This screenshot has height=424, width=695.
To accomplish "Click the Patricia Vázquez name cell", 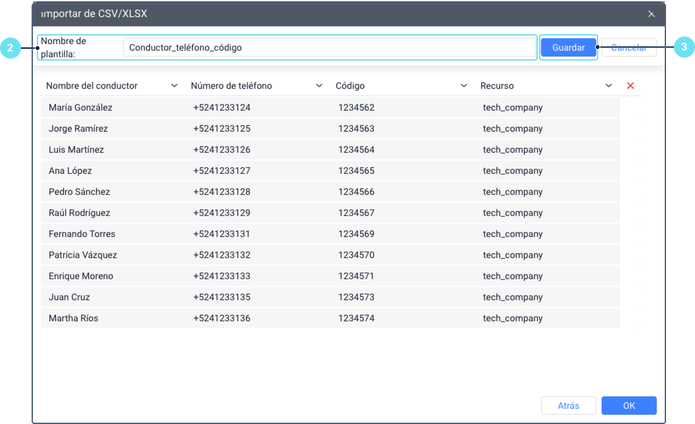I will 83,255.
